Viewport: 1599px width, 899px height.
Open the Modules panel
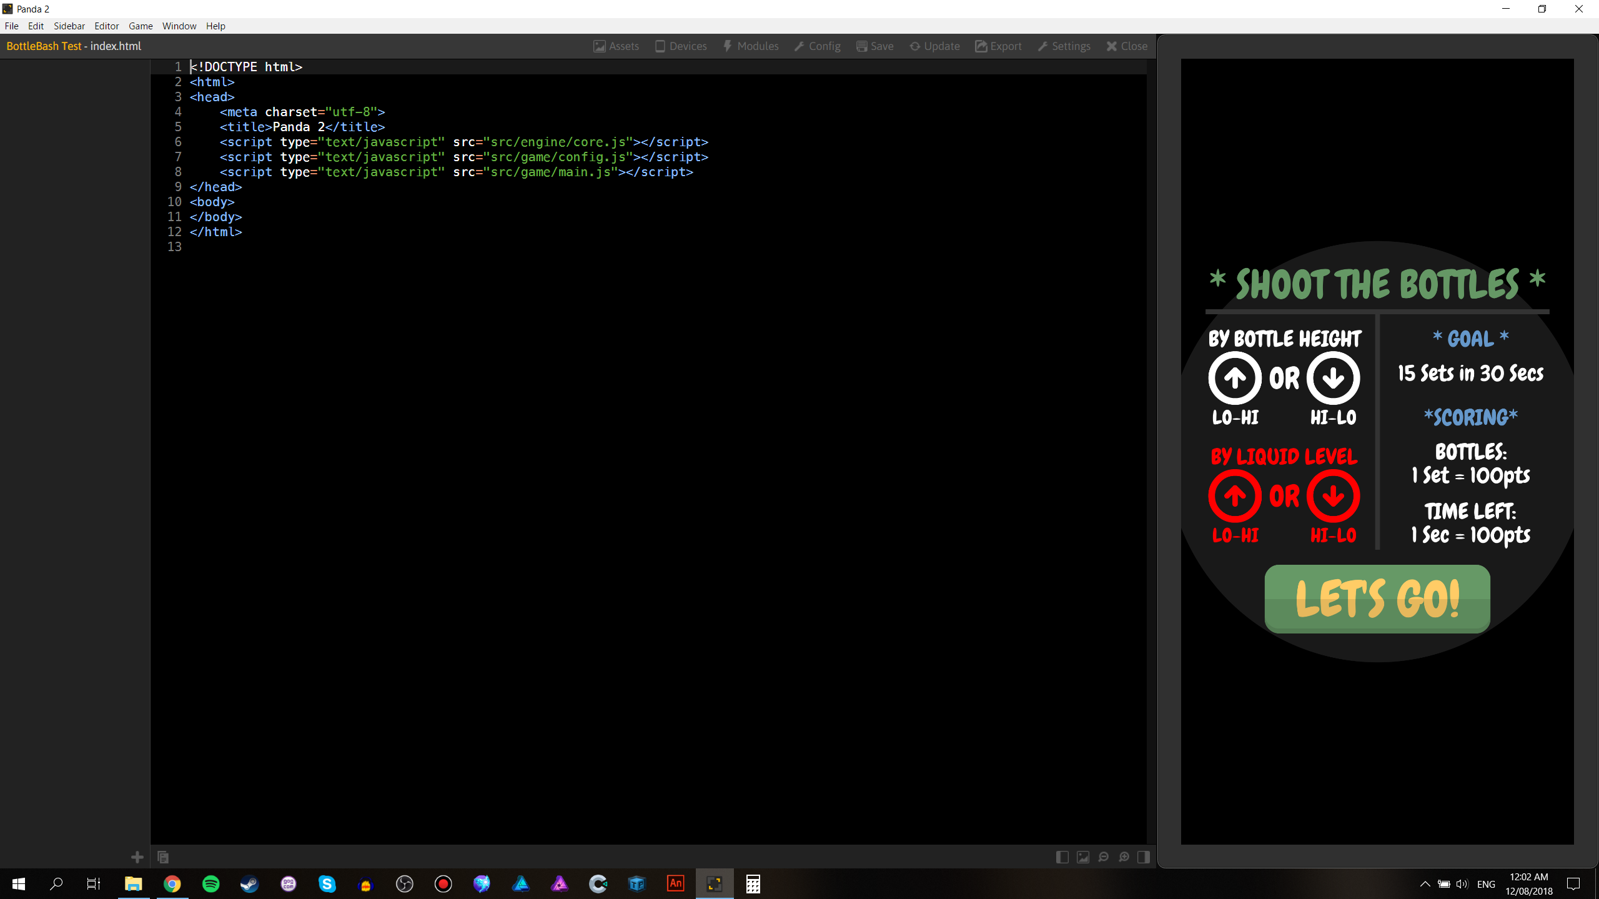click(x=751, y=46)
